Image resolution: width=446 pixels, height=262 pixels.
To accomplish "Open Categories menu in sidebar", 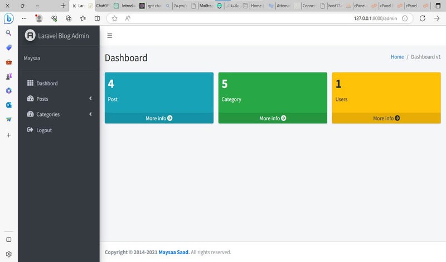I will click(59, 114).
